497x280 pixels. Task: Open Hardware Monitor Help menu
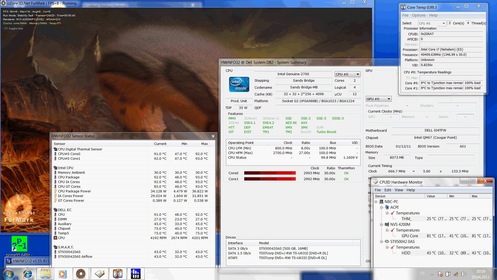pos(411,190)
